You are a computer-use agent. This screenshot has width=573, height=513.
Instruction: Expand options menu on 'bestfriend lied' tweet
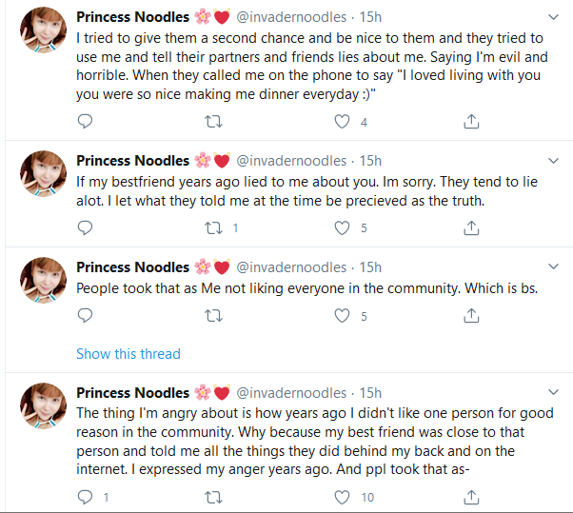pos(553,160)
